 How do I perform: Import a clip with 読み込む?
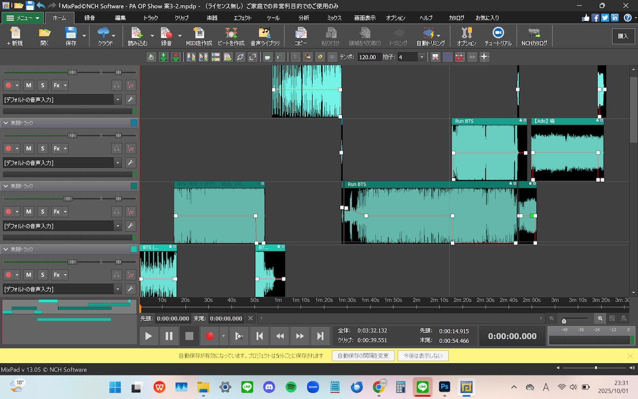tap(138, 37)
